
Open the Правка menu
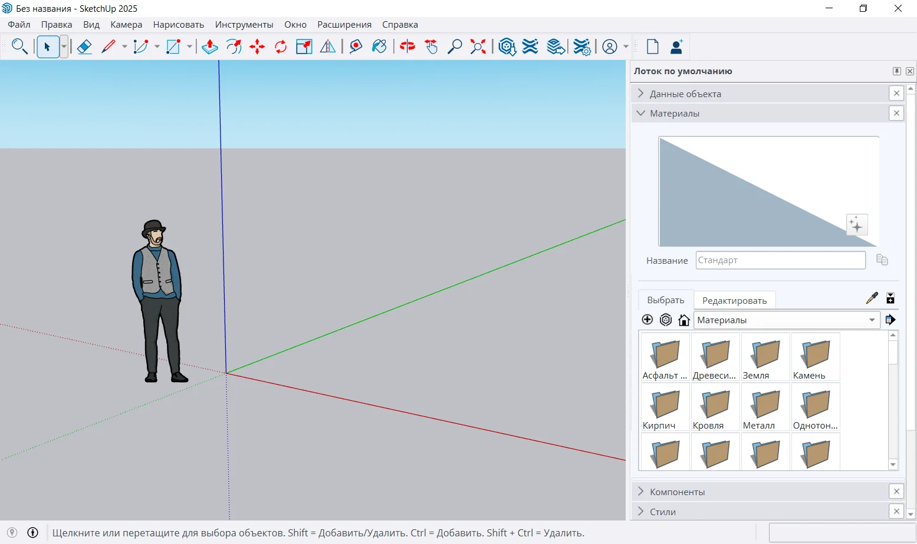57,25
